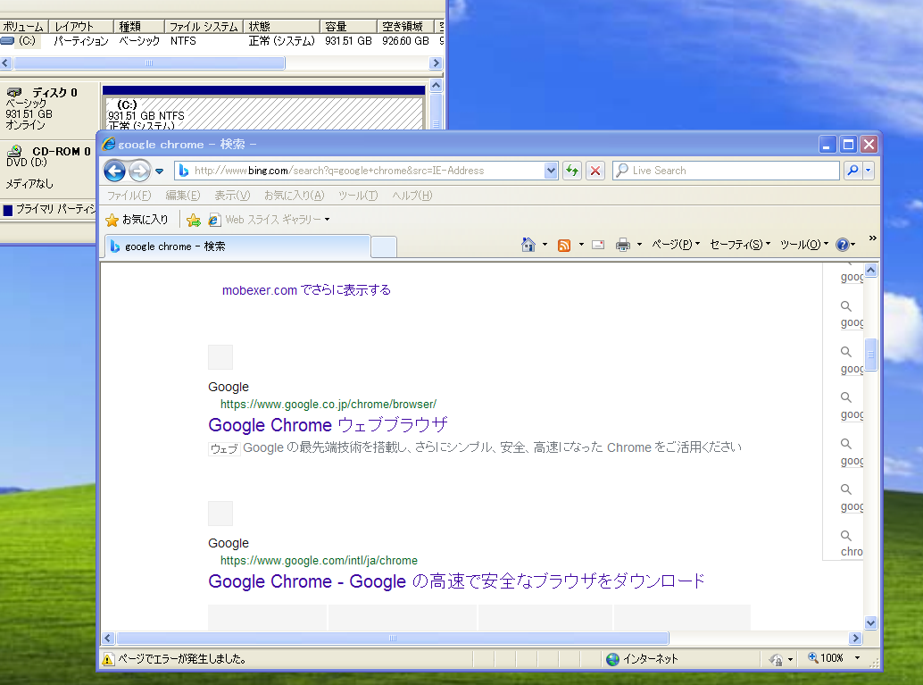The image size is (923, 685).
Task: Open the Print dropdown arrow
Action: point(639,245)
